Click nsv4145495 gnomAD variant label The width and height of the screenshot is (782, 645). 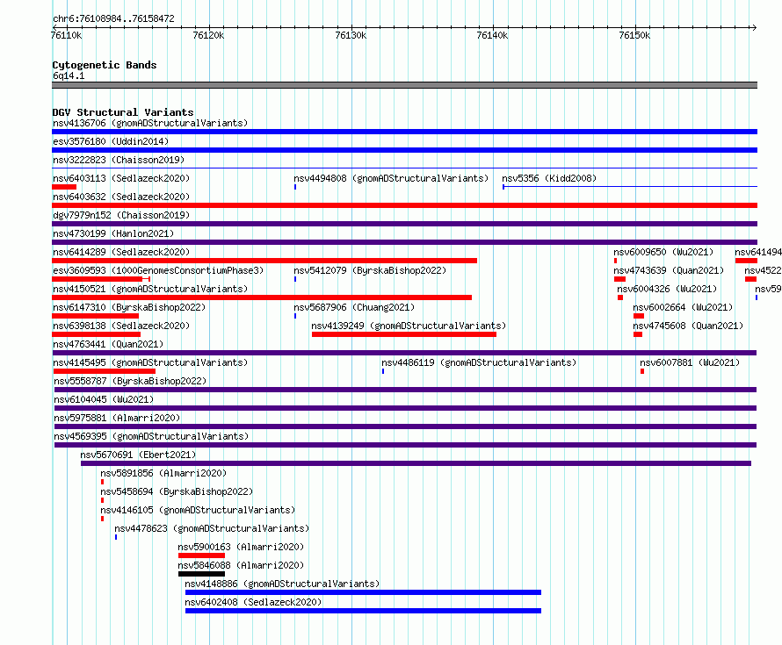tap(150, 362)
